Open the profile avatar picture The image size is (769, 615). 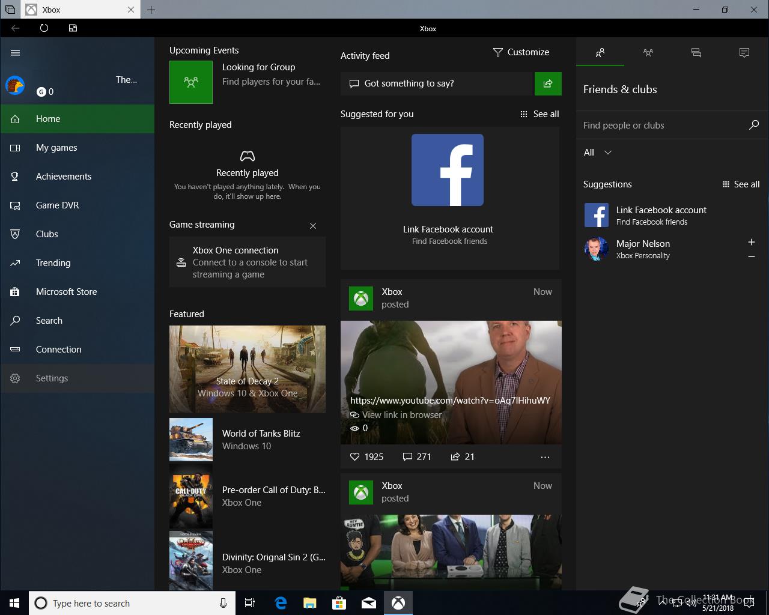(15, 85)
